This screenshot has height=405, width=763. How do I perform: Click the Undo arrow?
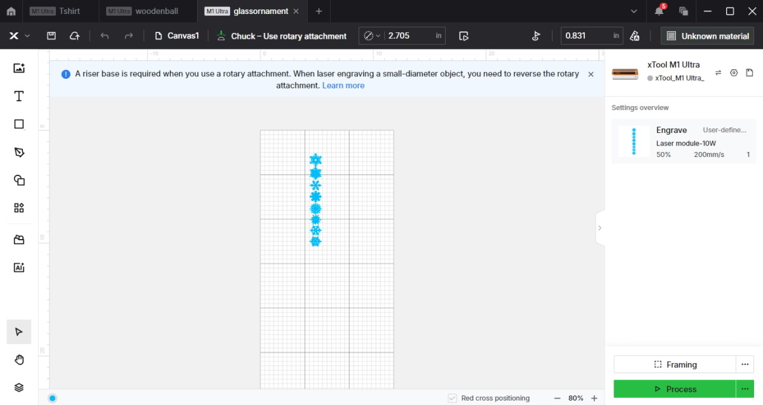pos(105,36)
